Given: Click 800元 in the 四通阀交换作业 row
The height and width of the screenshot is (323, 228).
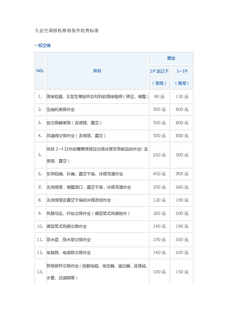Looking at the screenshot, I should pyautogui.click(x=182, y=136).
